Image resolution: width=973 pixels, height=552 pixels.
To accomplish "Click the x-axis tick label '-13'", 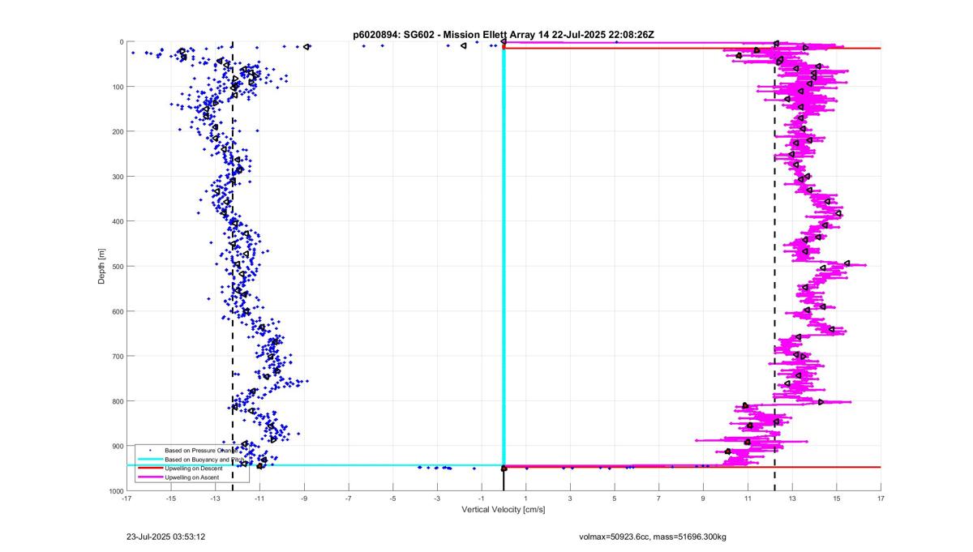I will click(216, 499).
